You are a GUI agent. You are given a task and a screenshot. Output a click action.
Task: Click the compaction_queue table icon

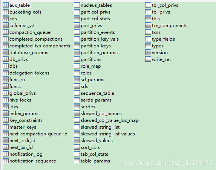(6, 32)
